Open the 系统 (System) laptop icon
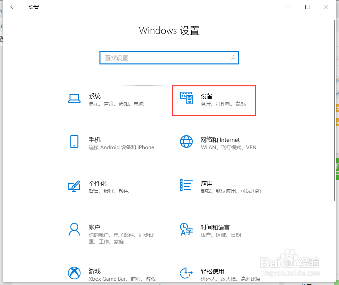 click(74, 98)
